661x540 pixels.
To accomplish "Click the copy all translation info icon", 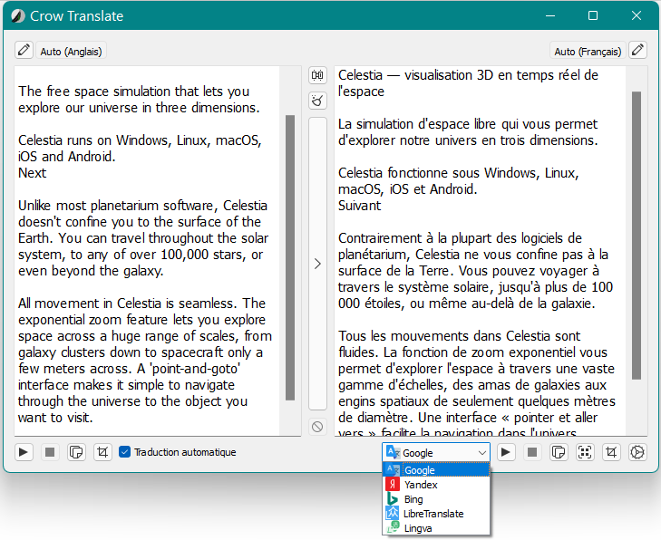I will click(585, 452).
